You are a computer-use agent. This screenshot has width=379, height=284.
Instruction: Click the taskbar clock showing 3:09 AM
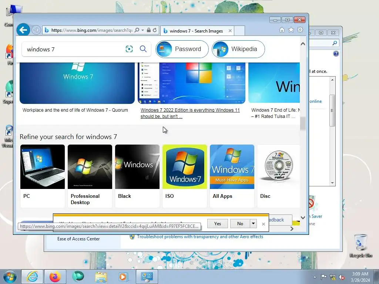pos(360,277)
